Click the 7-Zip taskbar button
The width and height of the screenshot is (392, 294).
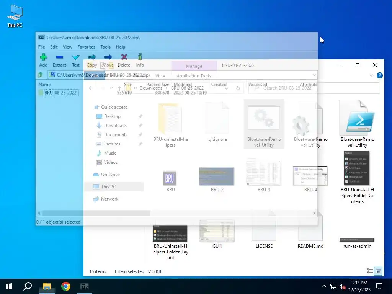(x=85, y=286)
